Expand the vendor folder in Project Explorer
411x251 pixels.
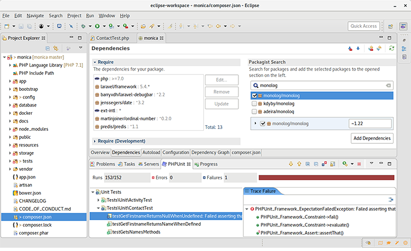(x=10, y=170)
